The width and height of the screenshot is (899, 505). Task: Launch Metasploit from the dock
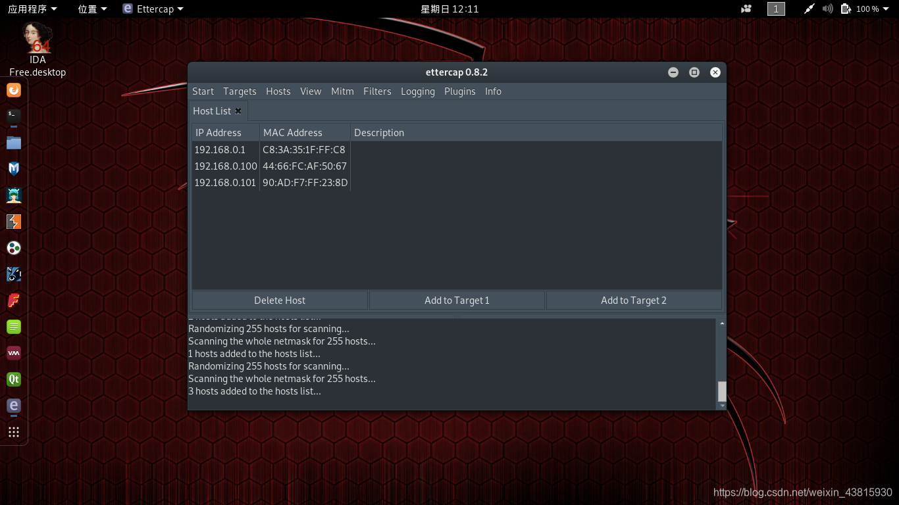click(14, 169)
